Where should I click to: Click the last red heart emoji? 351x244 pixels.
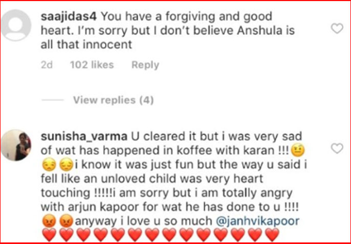[x=272, y=235]
